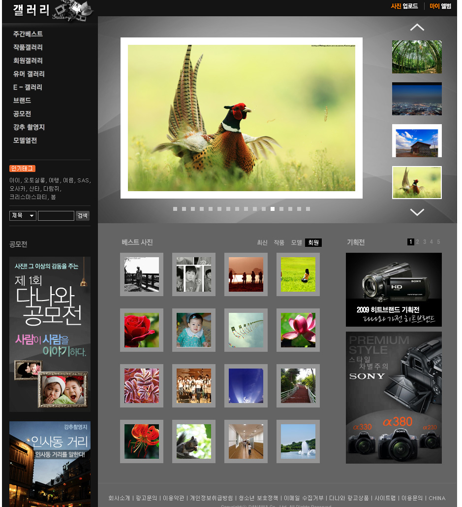Click the last slideshow pagination dot
Screen dimensions: 462x507
point(308,209)
